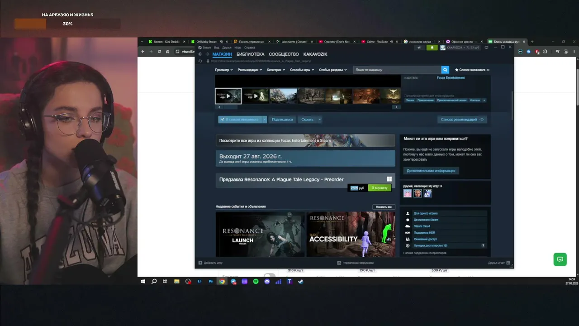Open Steam announcements megaphone icon

pyautogui.click(x=419, y=47)
